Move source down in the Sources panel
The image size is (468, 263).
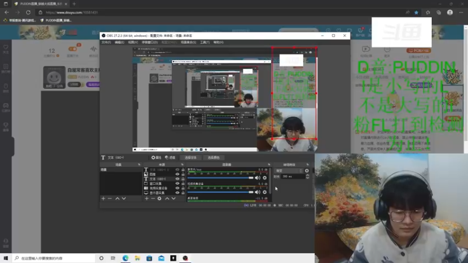(x=173, y=199)
